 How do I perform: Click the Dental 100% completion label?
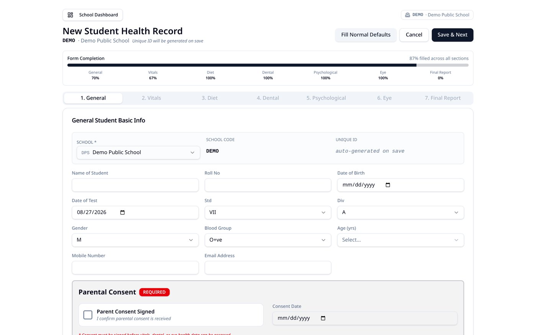pos(268,75)
